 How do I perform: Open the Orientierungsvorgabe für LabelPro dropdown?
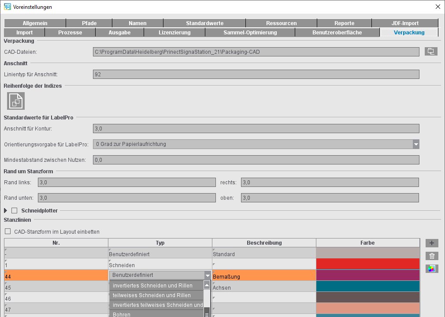pyautogui.click(x=415, y=144)
